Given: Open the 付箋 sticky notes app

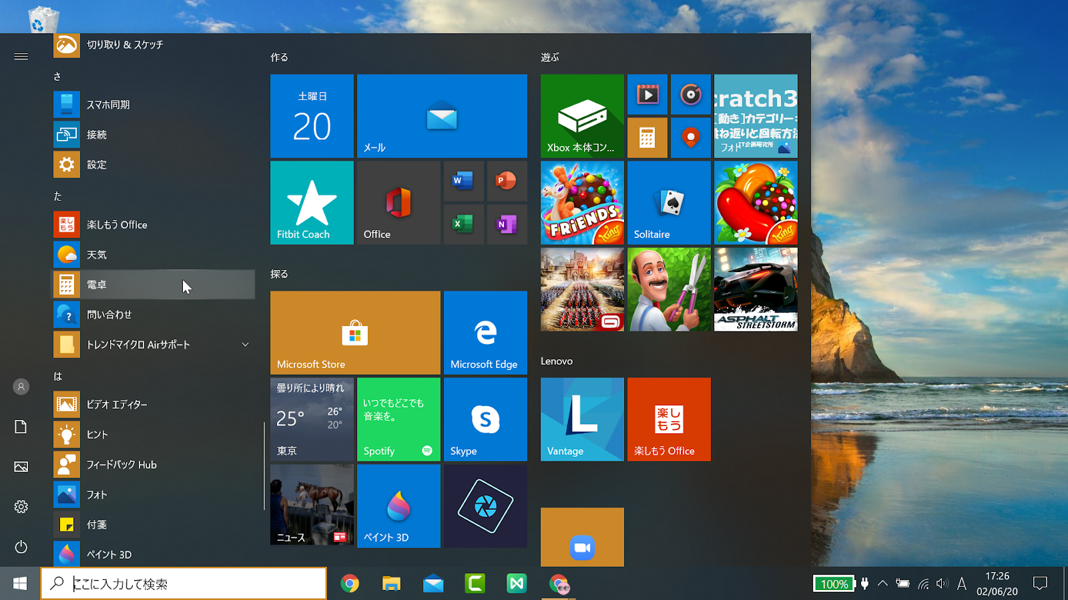Looking at the screenshot, I should [x=154, y=525].
